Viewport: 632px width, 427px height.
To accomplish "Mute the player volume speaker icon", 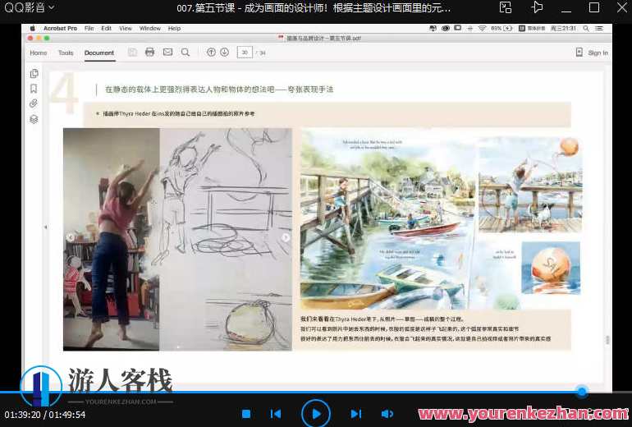I will click(x=387, y=414).
